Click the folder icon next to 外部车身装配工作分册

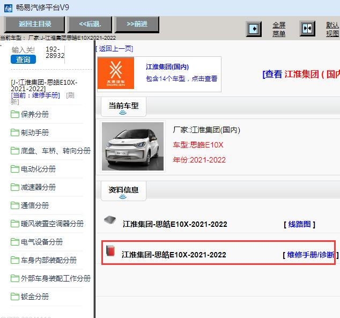click(14, 278)
